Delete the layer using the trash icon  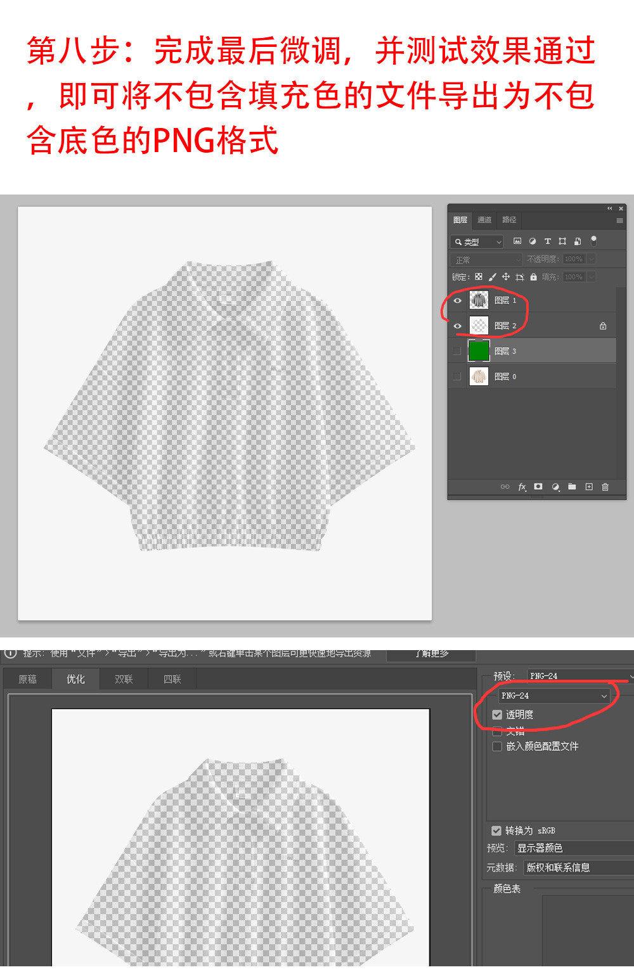click(x=605, y=487)
